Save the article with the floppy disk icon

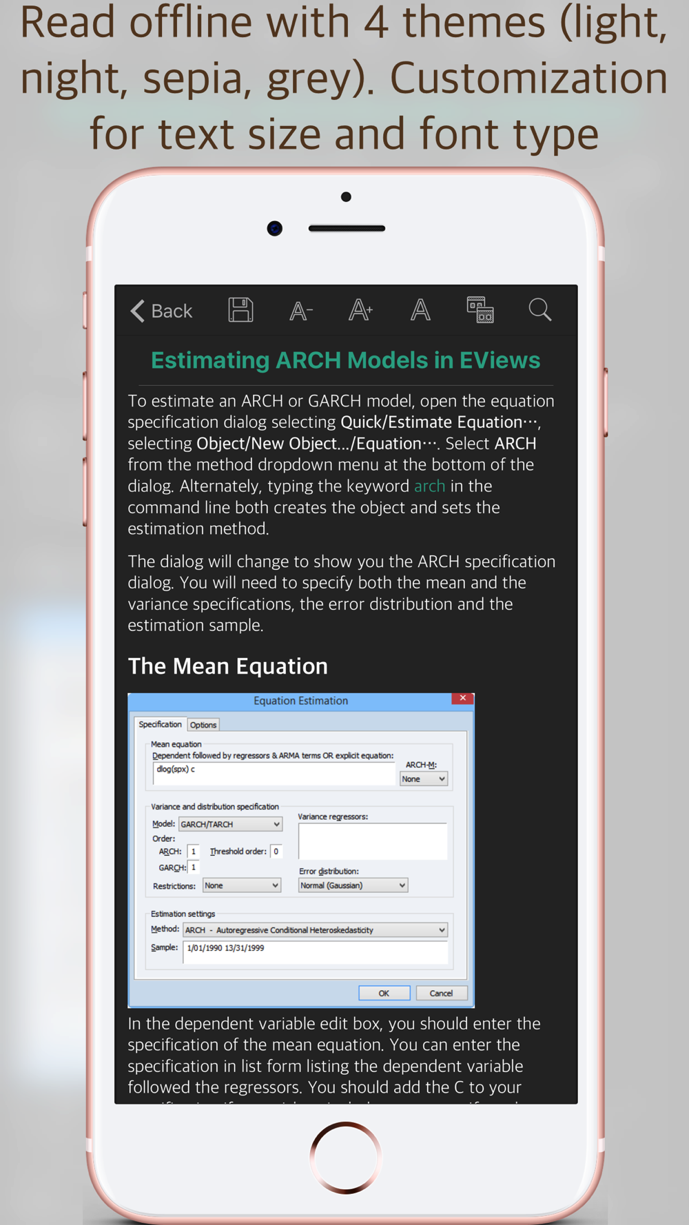point(240,310)
